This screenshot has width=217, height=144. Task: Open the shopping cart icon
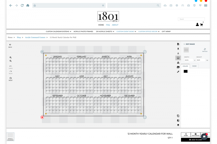click(201, 25)
